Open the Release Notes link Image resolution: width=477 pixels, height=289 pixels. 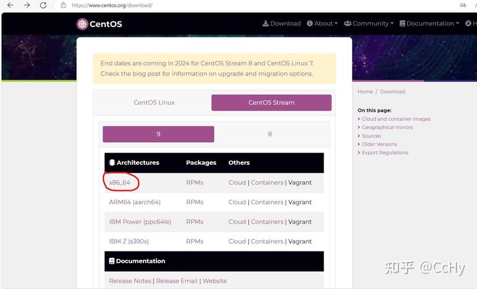130,281
